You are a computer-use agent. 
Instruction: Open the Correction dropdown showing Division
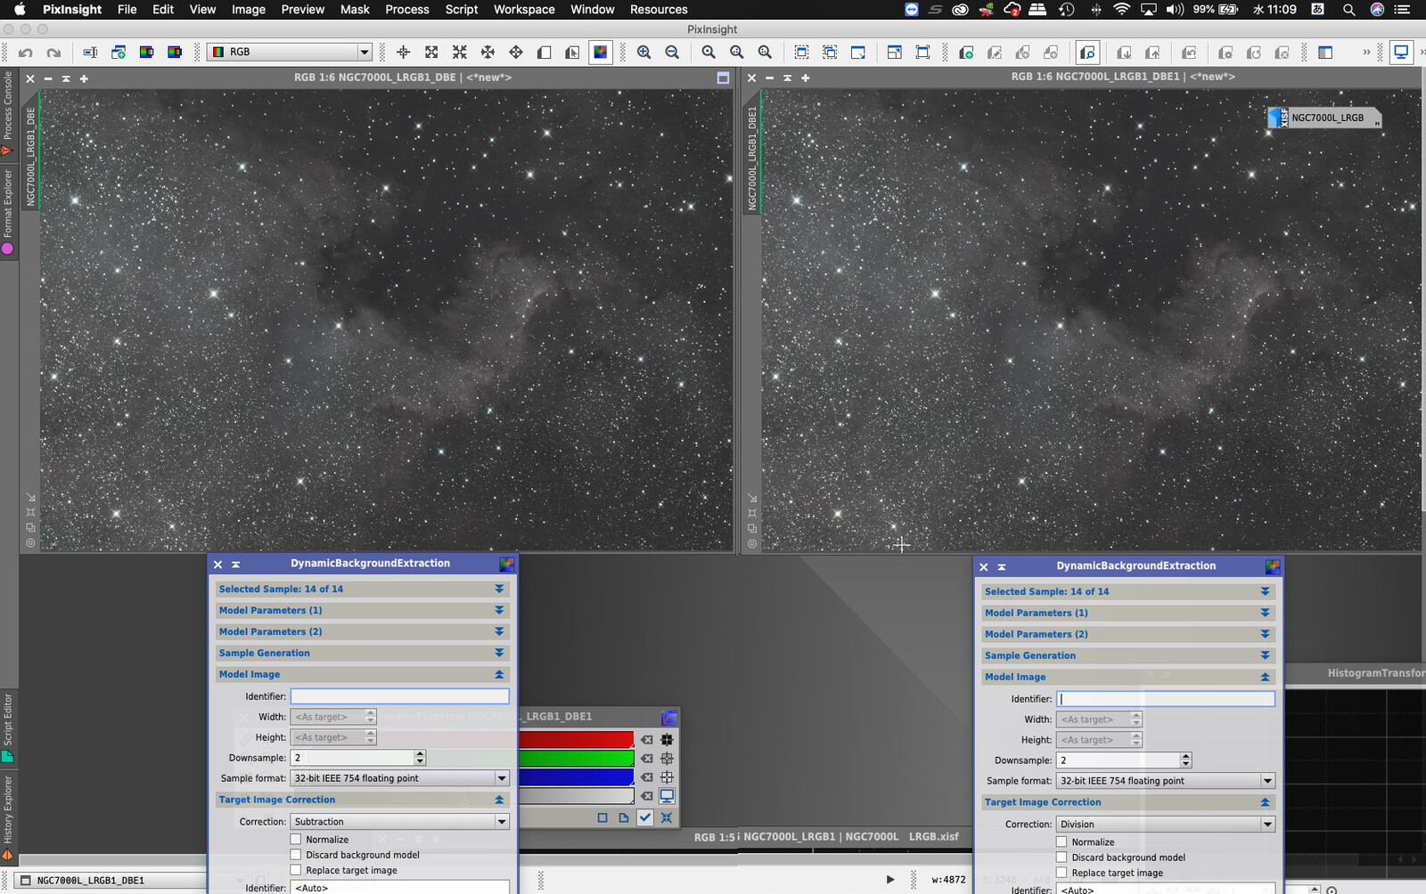tap(1165, 825)
